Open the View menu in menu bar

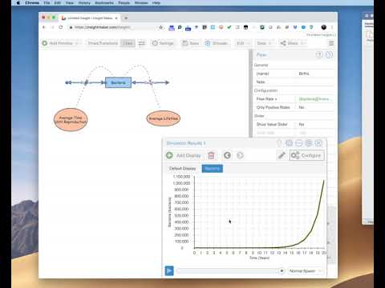click(70, 2)
